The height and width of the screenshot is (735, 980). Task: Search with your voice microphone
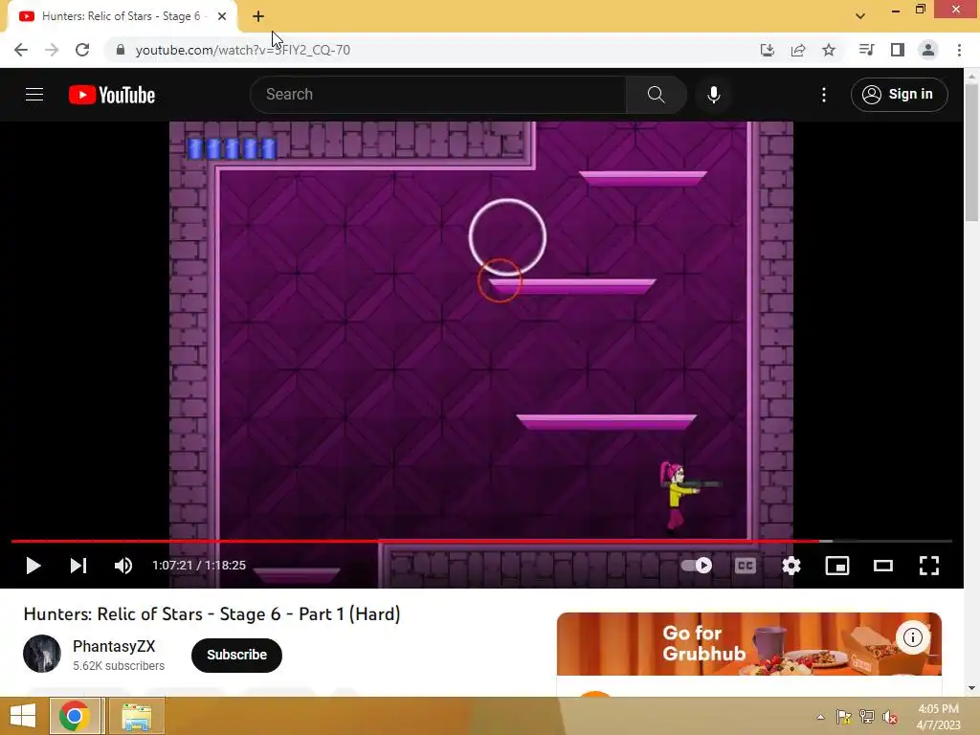pos(714,95)
